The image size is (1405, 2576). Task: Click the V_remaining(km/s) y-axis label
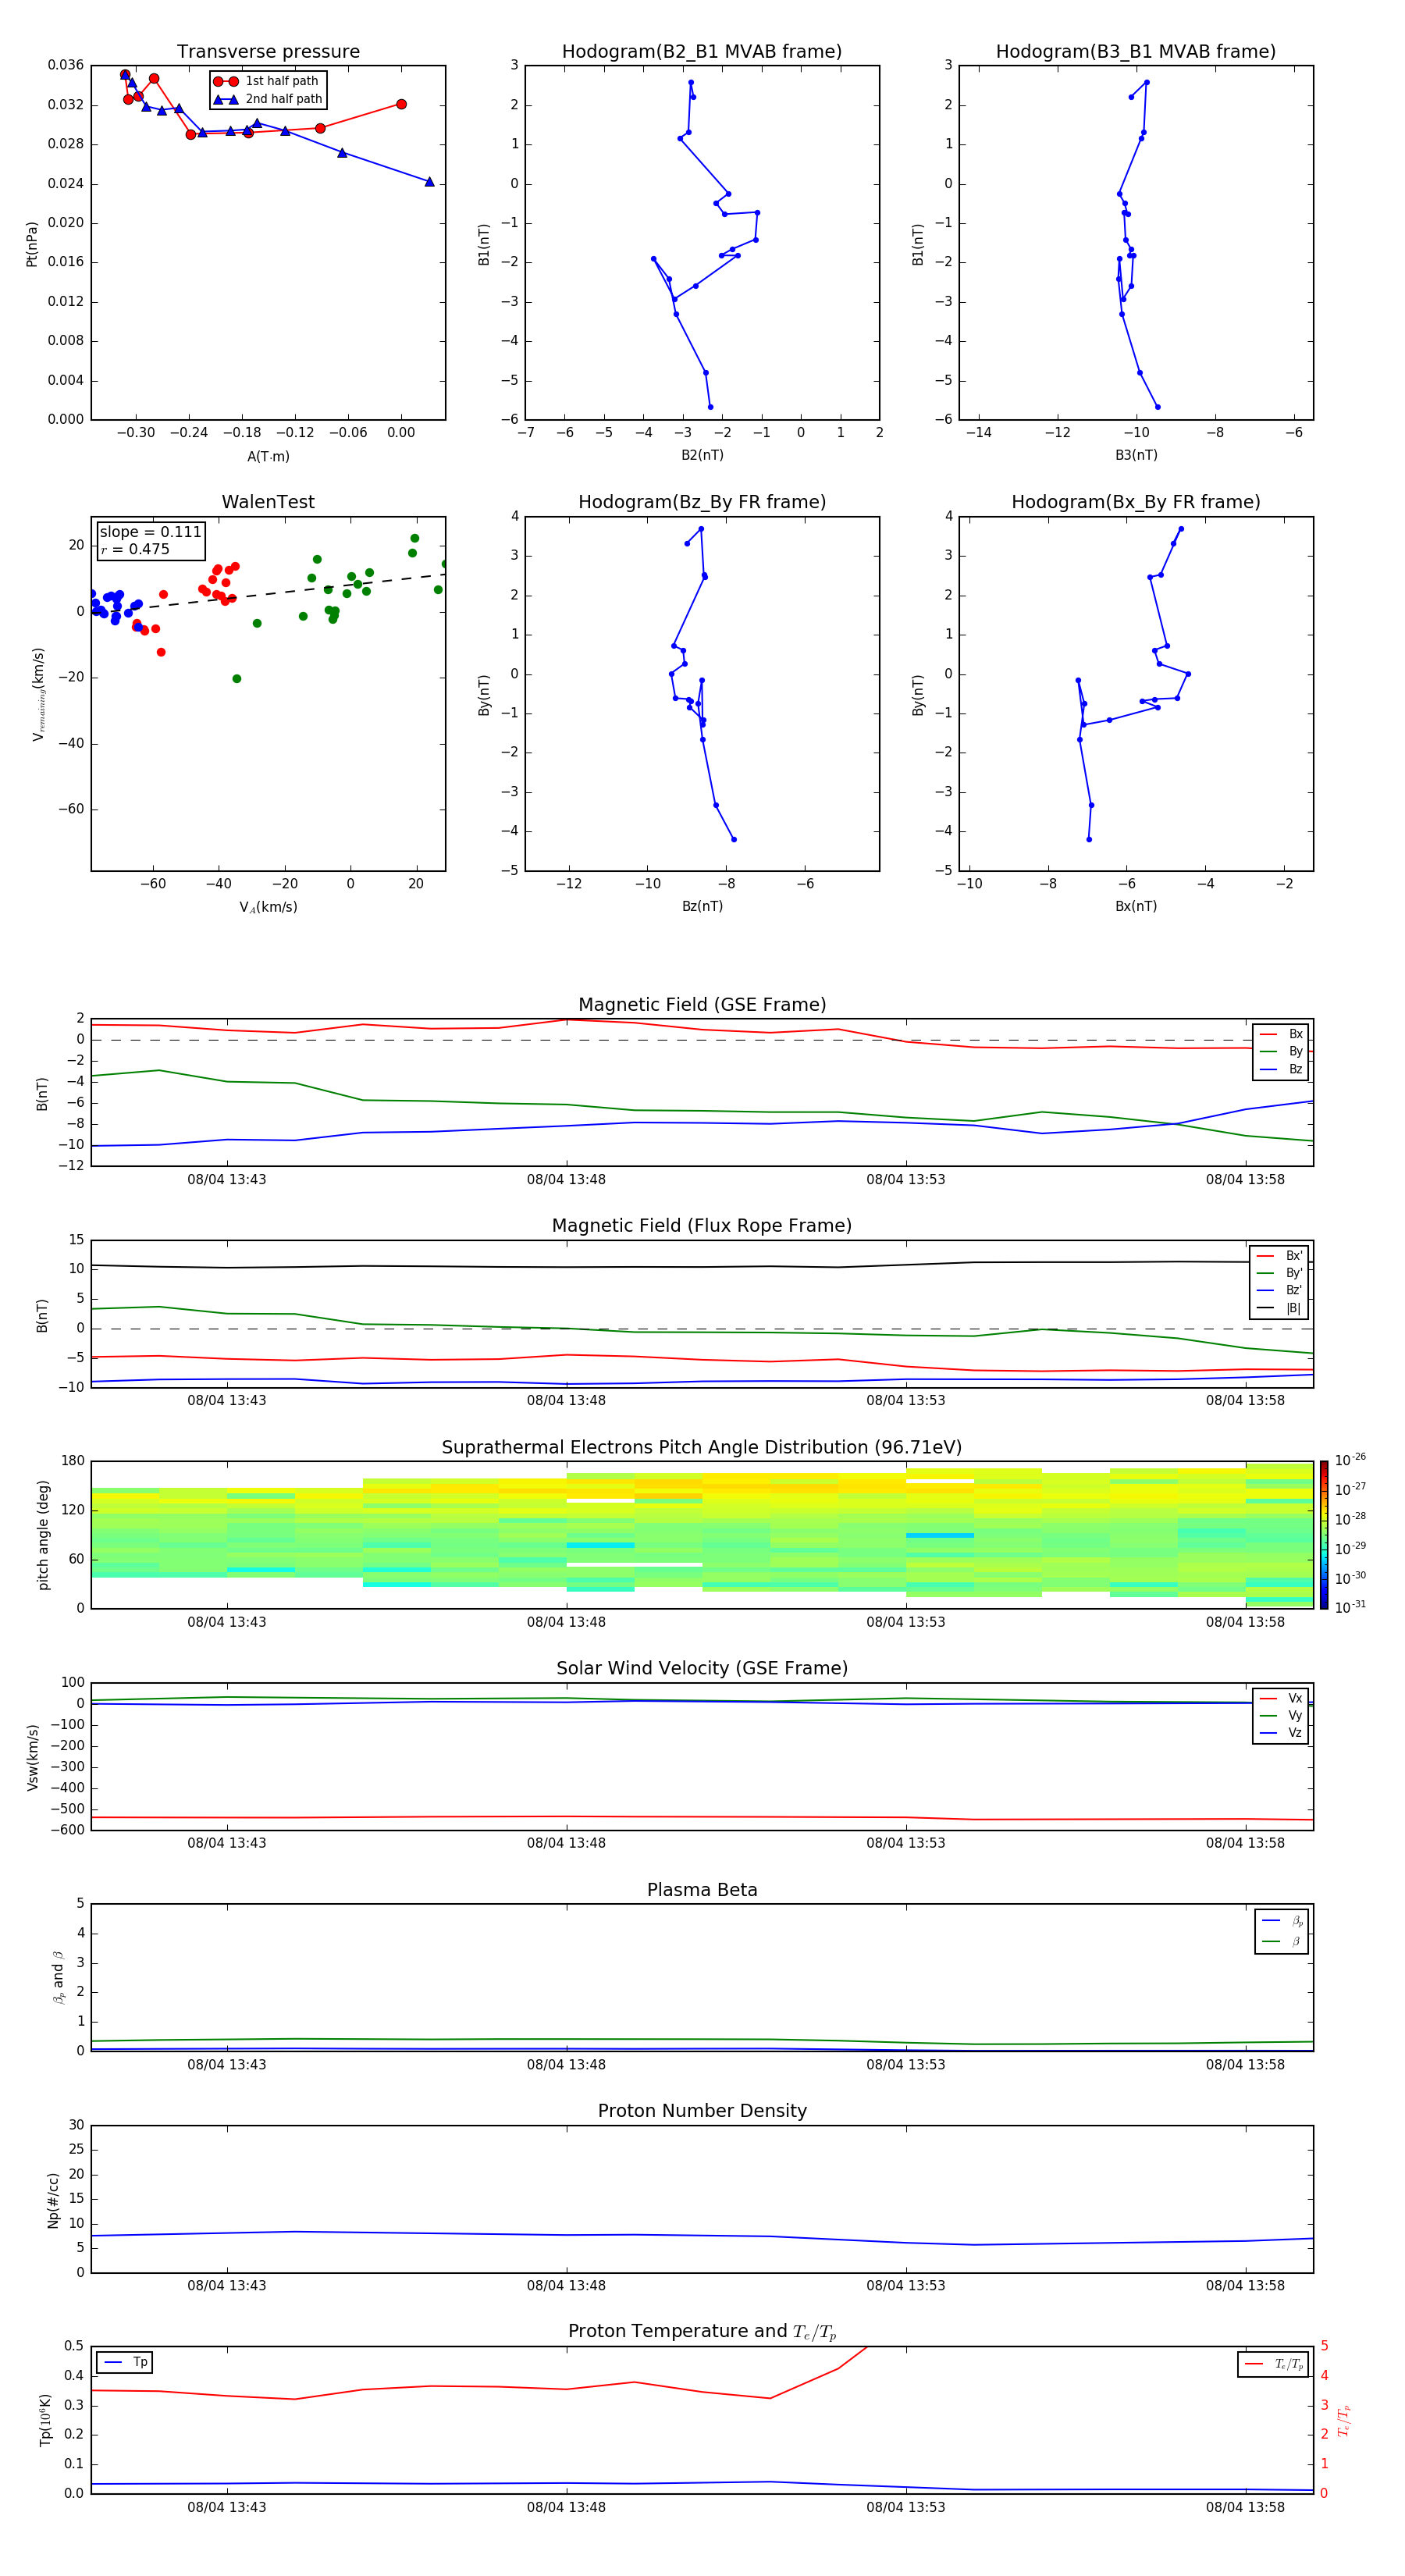click(38, 694)
